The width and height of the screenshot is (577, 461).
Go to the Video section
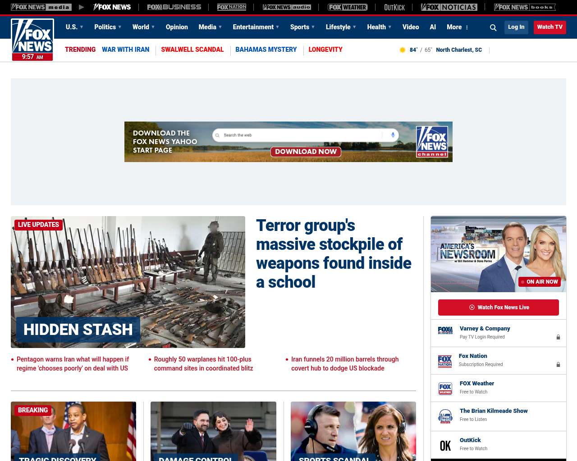tap(411, 27)
